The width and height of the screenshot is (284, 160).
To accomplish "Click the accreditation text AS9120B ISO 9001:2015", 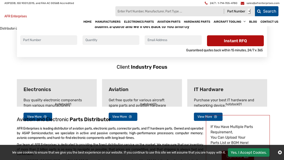I will click(x=39, y=3).
